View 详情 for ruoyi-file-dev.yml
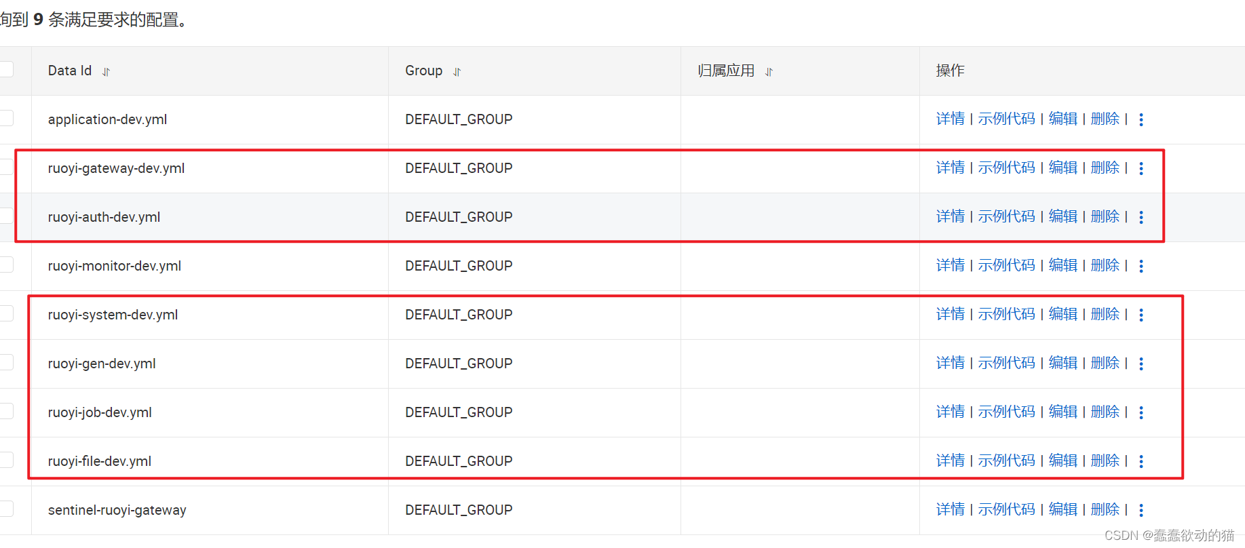 pyautogui.click(x=950, y=461)
